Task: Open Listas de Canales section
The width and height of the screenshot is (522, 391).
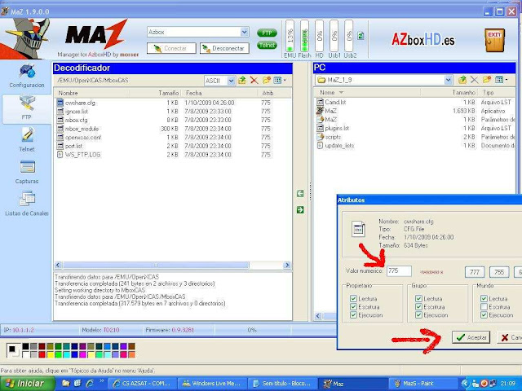Action: (27, 204)
